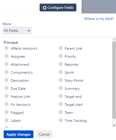116x140 pixels.
Task: Click the field list scrollbar thumb
Action: (x=114, y=80)
